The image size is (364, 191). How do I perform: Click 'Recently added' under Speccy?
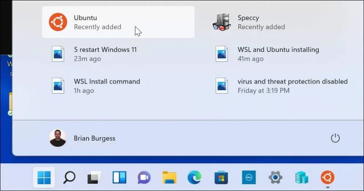[x=261, y=27]
